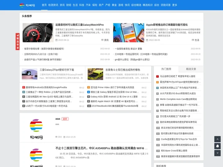The height and width of the screenshot is (167, 223).
Task: Open the 首页 navigation tab
Action: pos(44,5)
